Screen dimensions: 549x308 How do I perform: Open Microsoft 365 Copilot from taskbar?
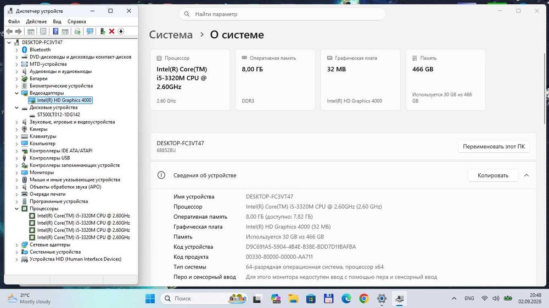(x=276, y=299)
